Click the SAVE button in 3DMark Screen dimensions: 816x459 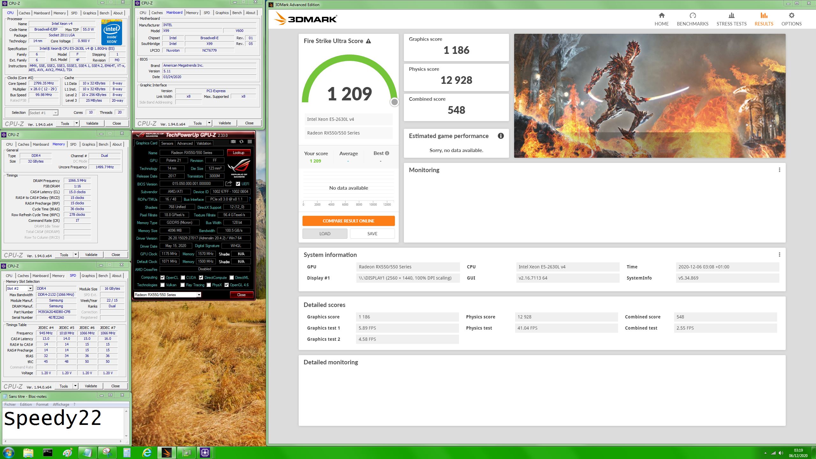point(372,234)
